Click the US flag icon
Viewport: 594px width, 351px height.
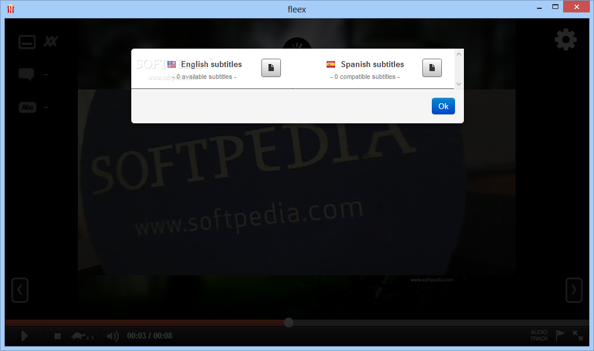[x=172, y=64]
